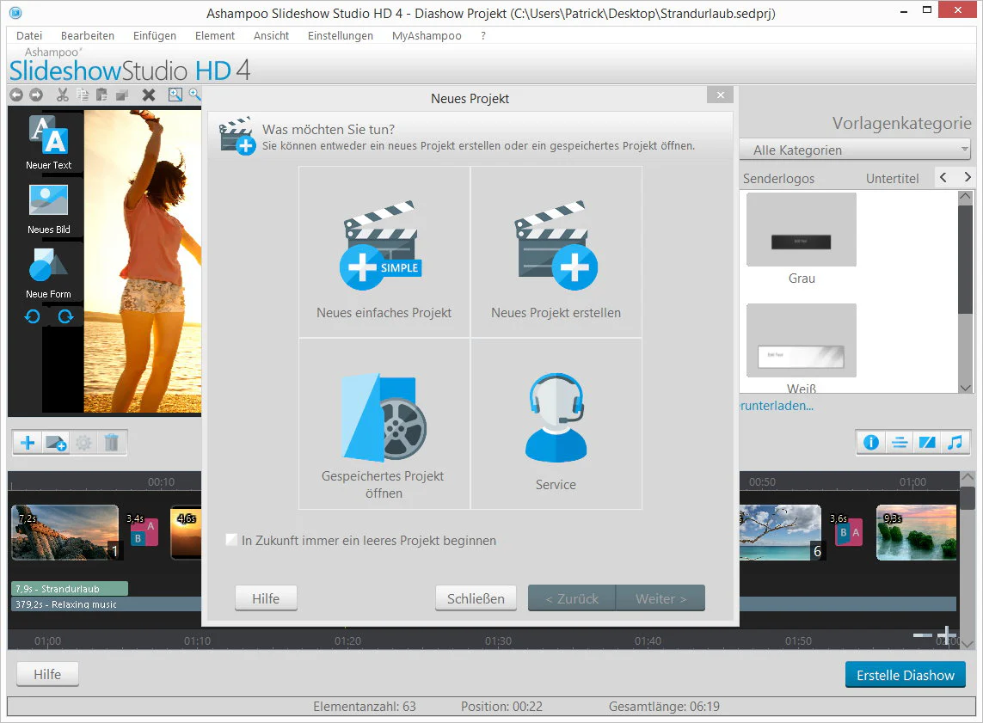Viewport: 983px width, 723px height.
Task: Click the add slide with plus icon
Action: (x=57, y=443)
